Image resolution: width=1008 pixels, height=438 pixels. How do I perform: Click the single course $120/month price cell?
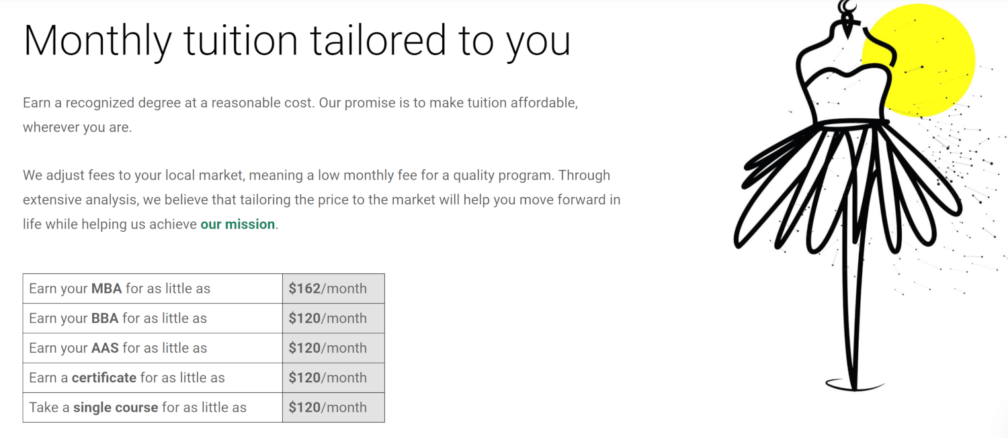[333, 407]
